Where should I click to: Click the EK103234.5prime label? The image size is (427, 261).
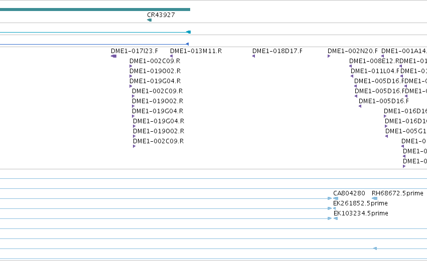click(361, 213)
